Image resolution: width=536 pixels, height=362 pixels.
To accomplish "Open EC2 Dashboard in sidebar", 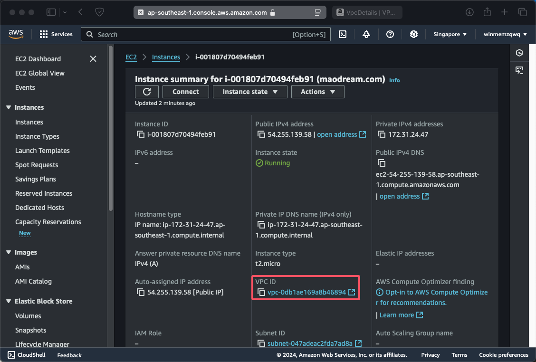I will 38,59.
